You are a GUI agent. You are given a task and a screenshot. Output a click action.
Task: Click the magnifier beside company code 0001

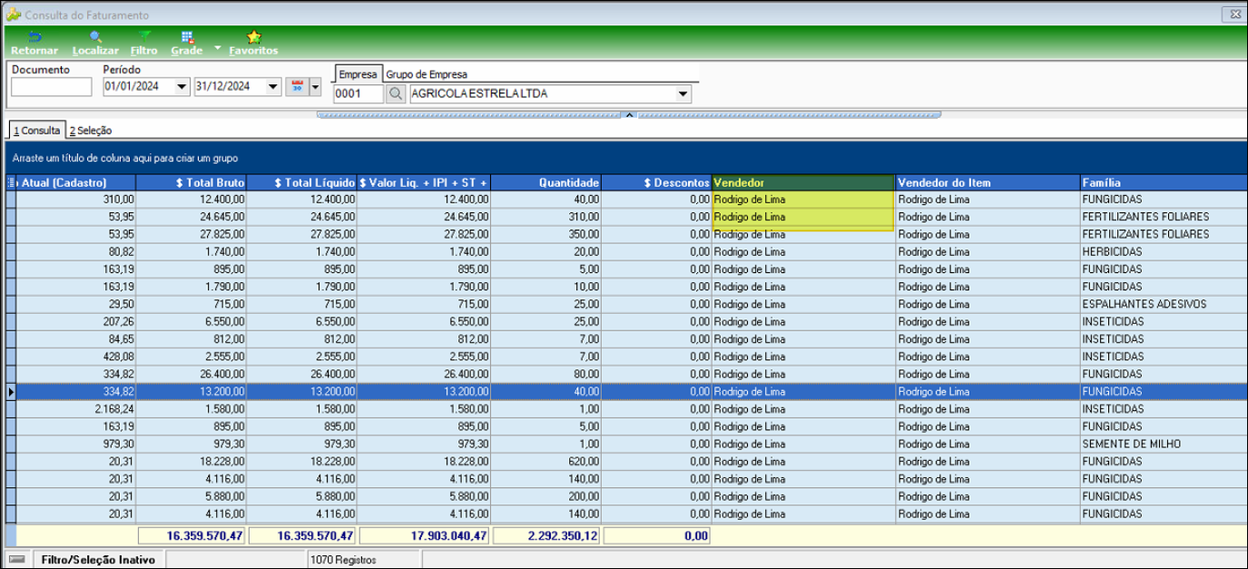tap(395, 93)
